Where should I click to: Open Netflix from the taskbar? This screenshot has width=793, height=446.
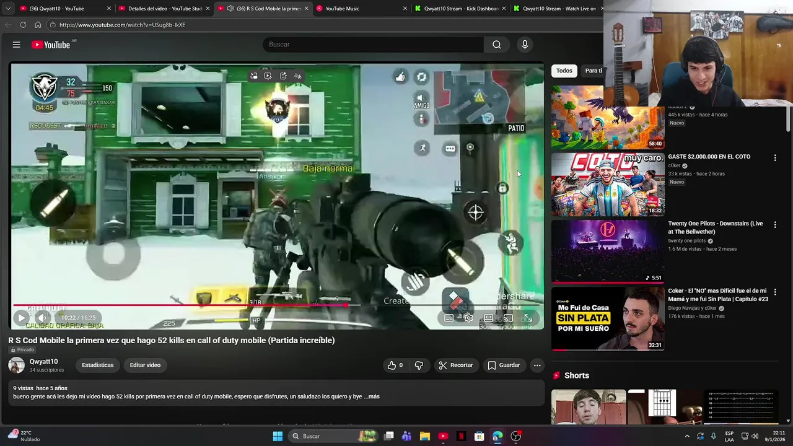click(461, 436)
